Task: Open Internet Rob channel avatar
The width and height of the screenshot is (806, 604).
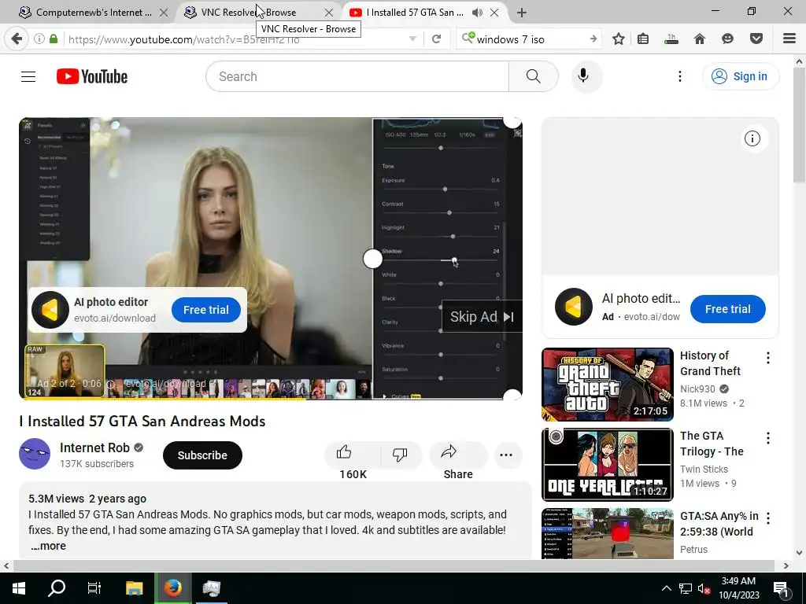Action: 35,454
